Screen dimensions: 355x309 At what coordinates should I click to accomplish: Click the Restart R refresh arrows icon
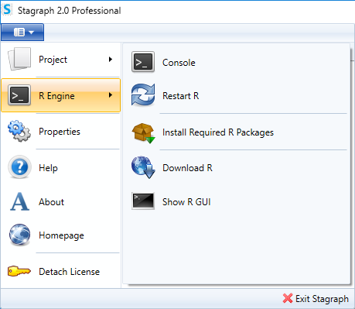pos(143,95)
